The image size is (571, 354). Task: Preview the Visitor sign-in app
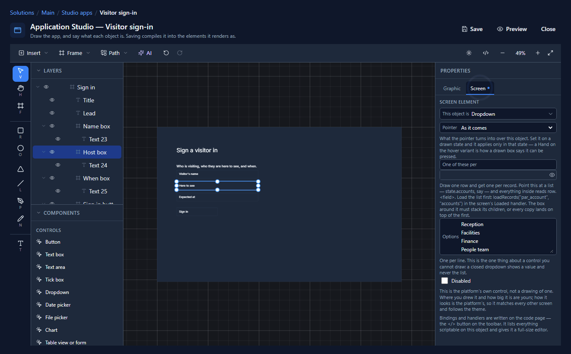click(x=512, y=29)
